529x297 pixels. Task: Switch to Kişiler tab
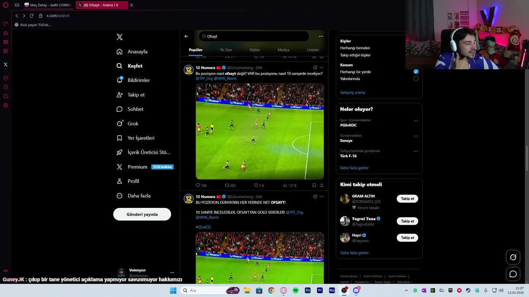tap(255, 50)
